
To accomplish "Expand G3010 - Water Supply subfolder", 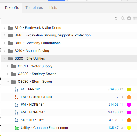I will [x=8, y=66].
